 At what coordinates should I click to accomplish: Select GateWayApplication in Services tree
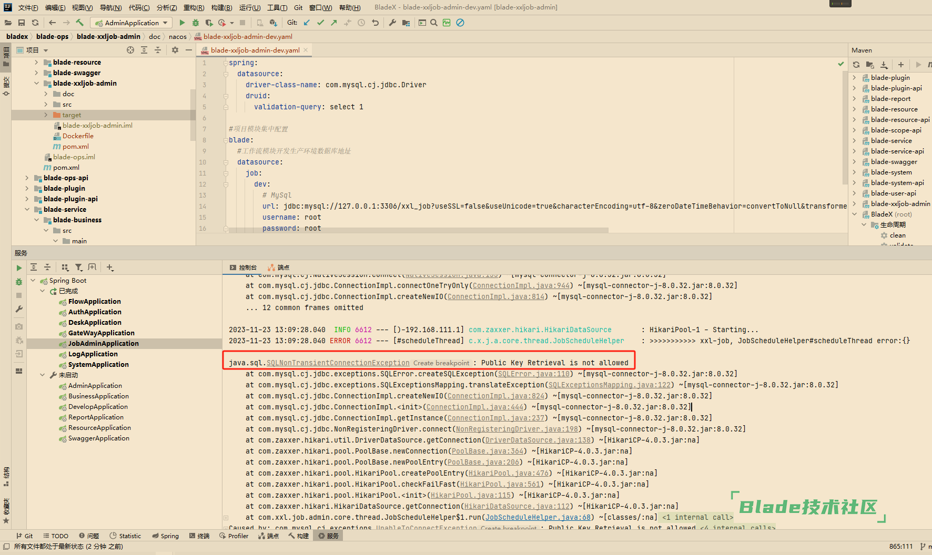(101, 333)
